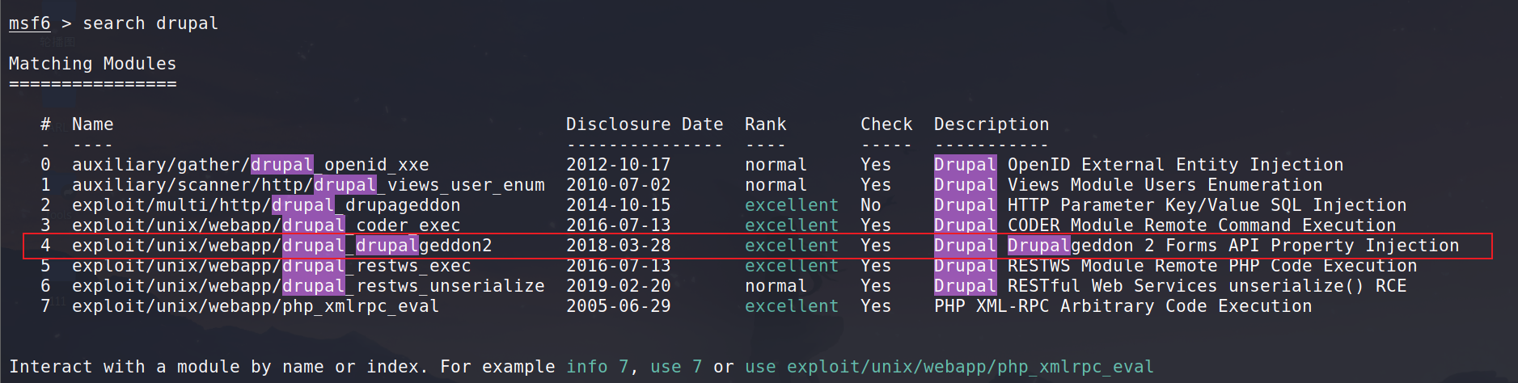The height and width of the screenshot is (383, 1518).
Task: Click index number 4 in module list
Action: (45, 246)
